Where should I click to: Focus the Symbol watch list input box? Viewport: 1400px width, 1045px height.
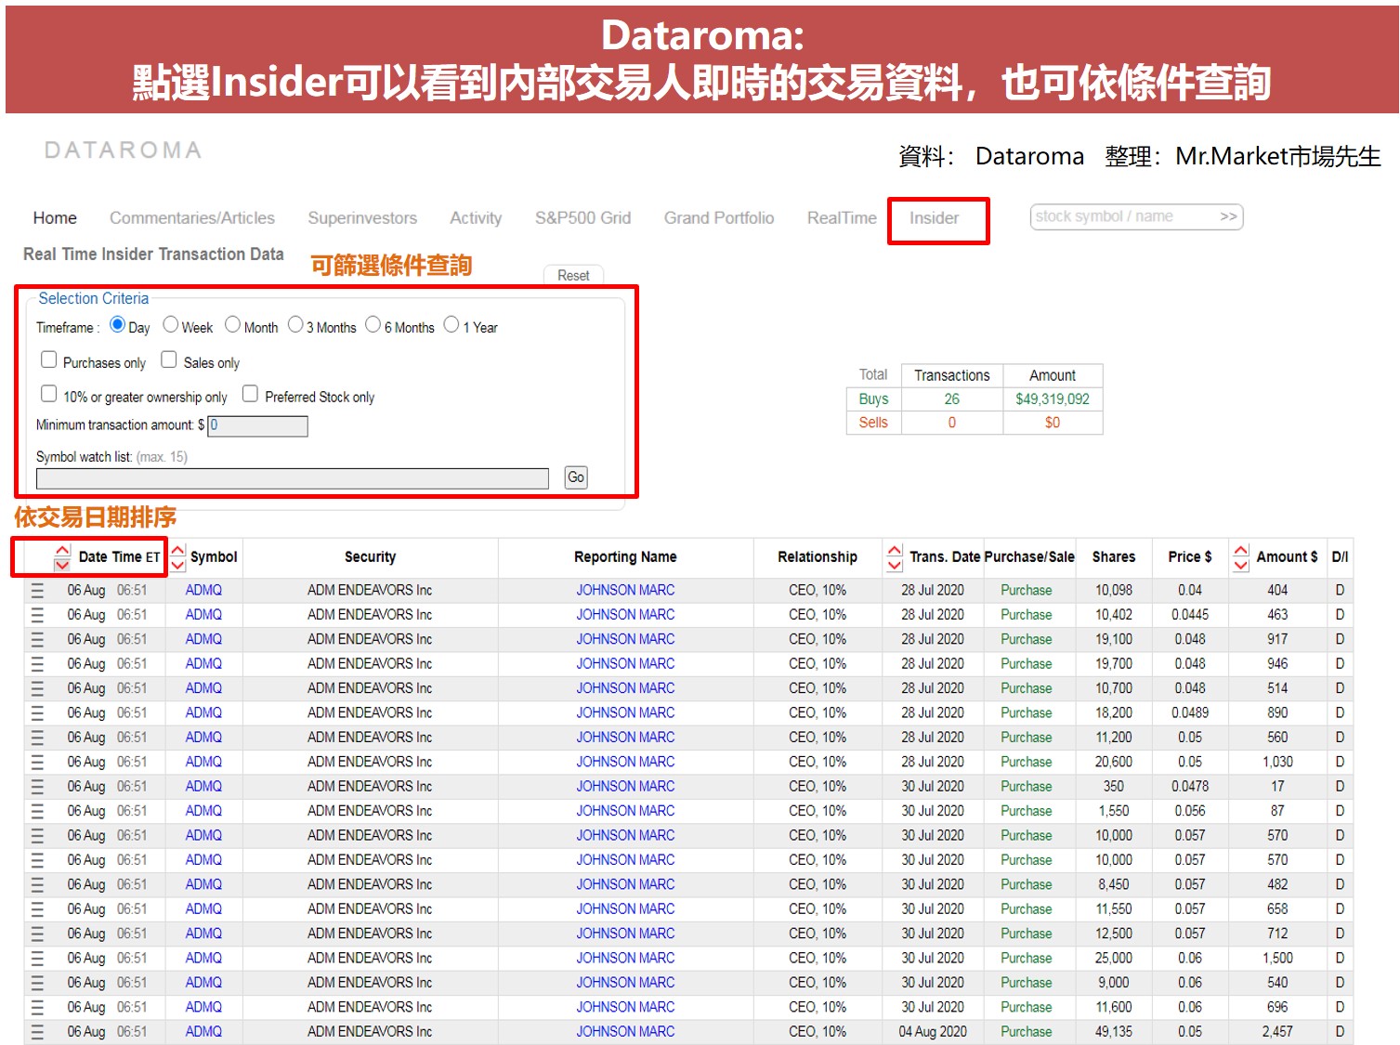point(293,478)
